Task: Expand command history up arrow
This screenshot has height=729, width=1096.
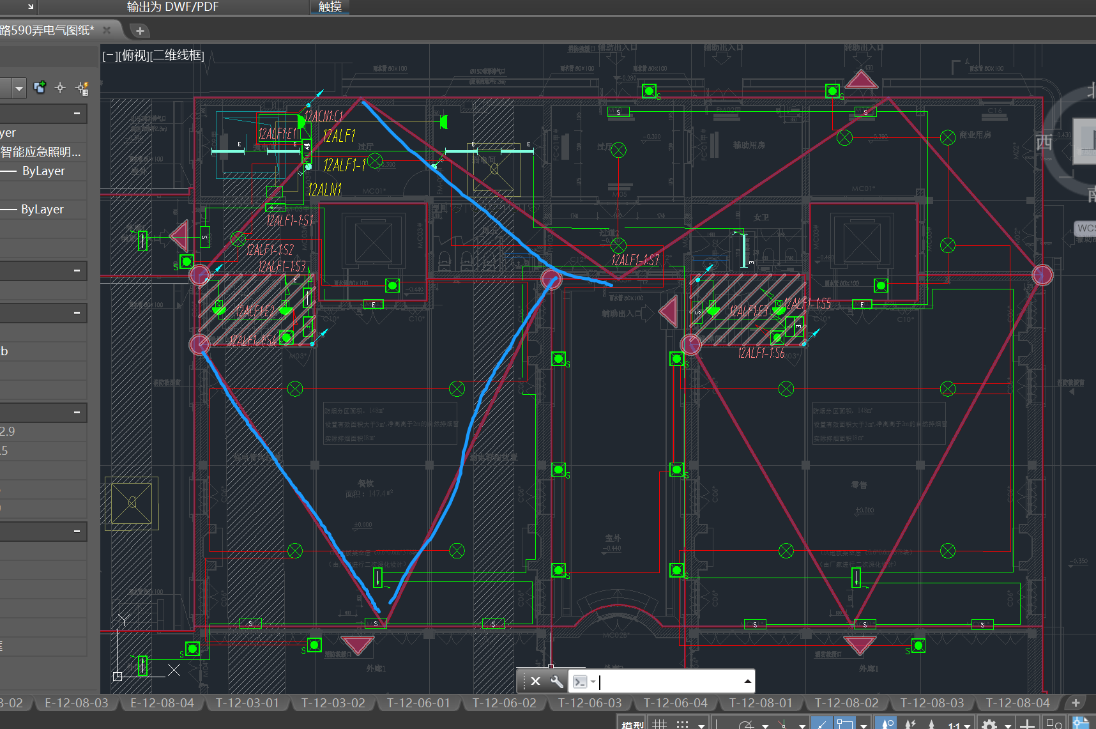Action: pos(747,682)
